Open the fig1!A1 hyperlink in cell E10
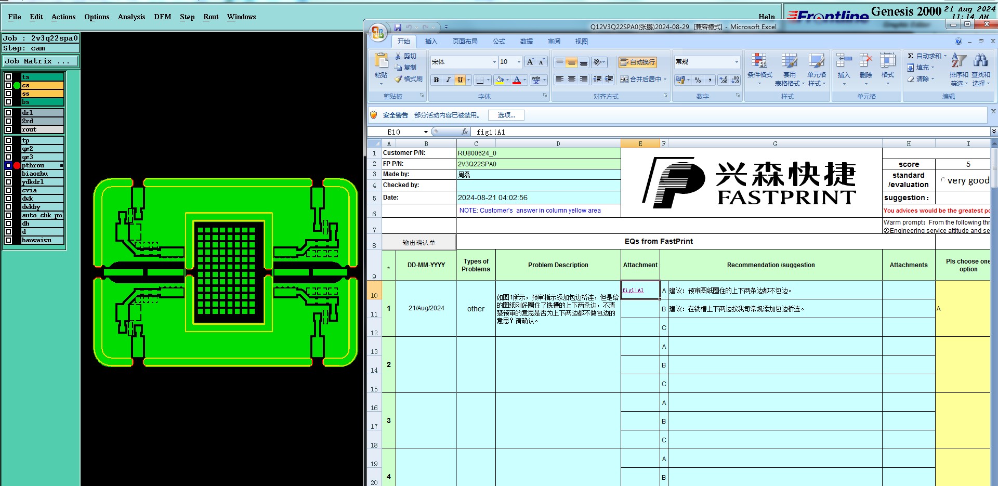This screenshot has height=486, width=998. (x=633, y=291)
